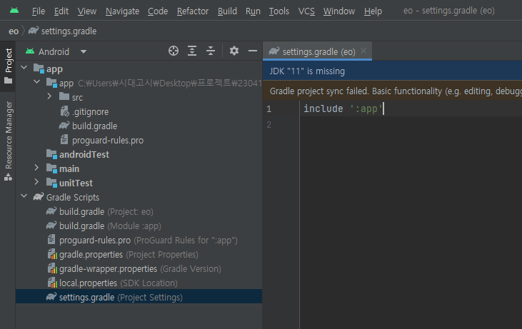The height and width of the screenshot is (329, 522).
Task: Click the androidTest folder icon
Action: click(51, 154)
